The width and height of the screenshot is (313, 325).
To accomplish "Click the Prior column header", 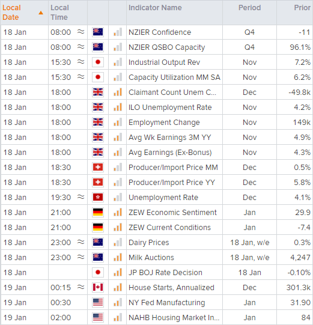I will [302, 8].
